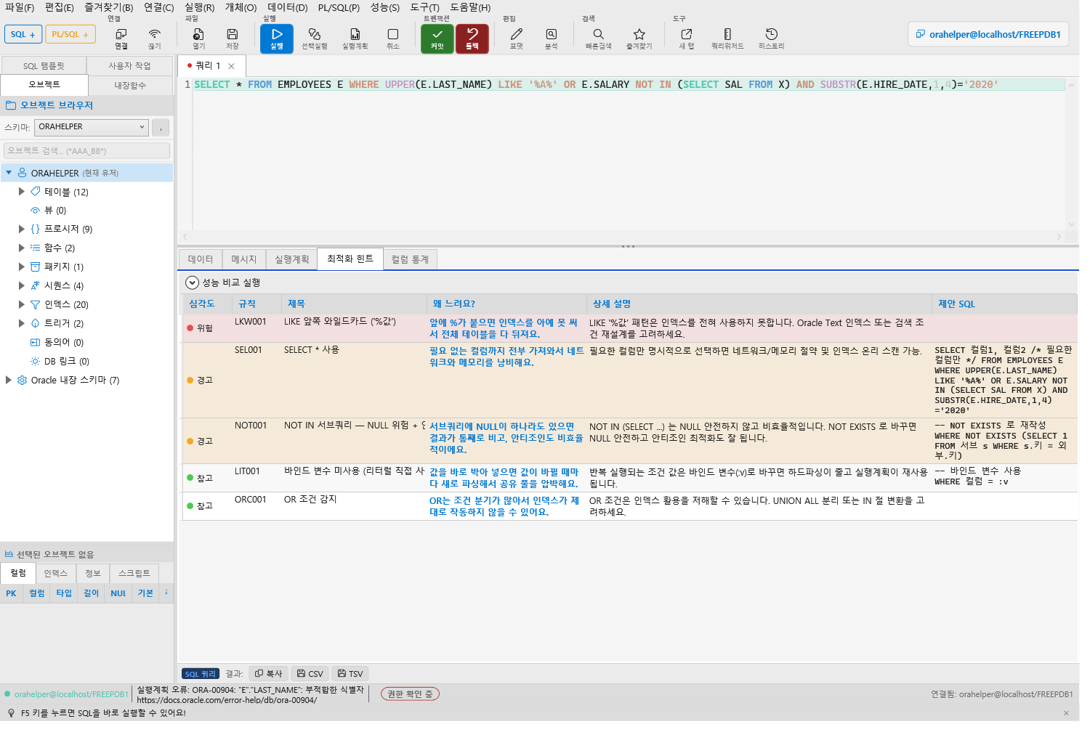Expand the 테이블 (12) node
1090x748 pixels.
pyautogui.click(x=22, y=192)
